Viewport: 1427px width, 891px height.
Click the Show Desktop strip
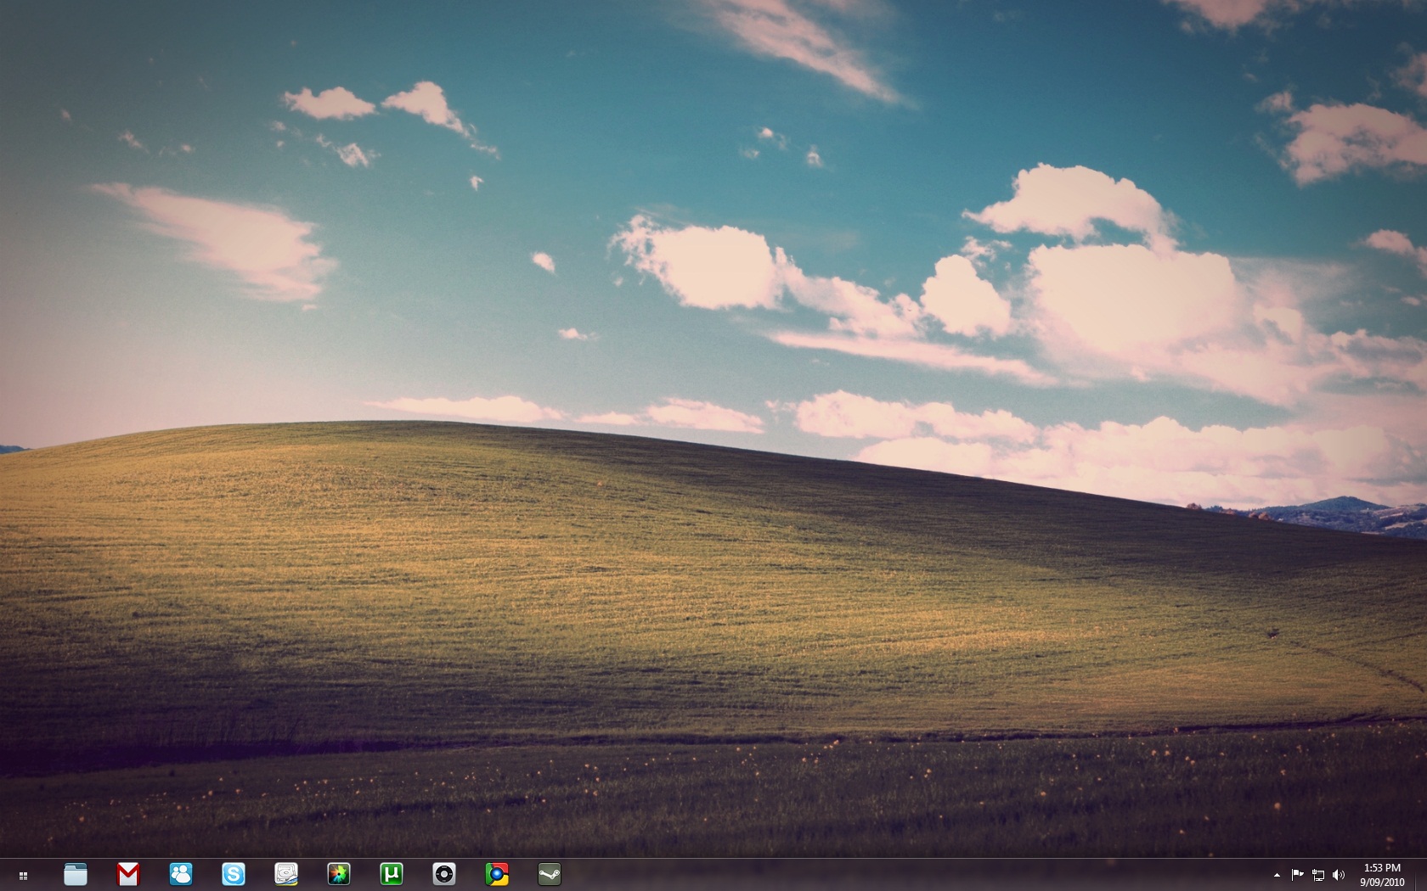pos(1421,875)
